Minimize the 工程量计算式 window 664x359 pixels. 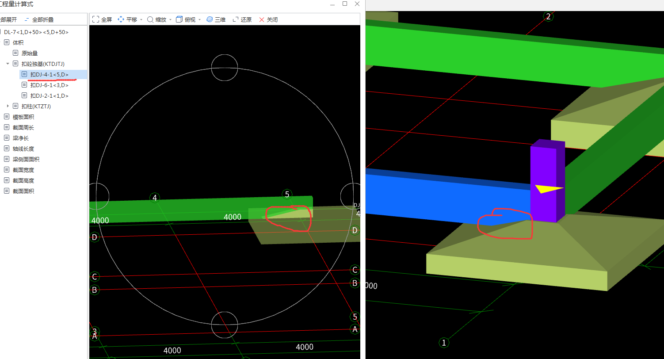click(x=332, y=4)
